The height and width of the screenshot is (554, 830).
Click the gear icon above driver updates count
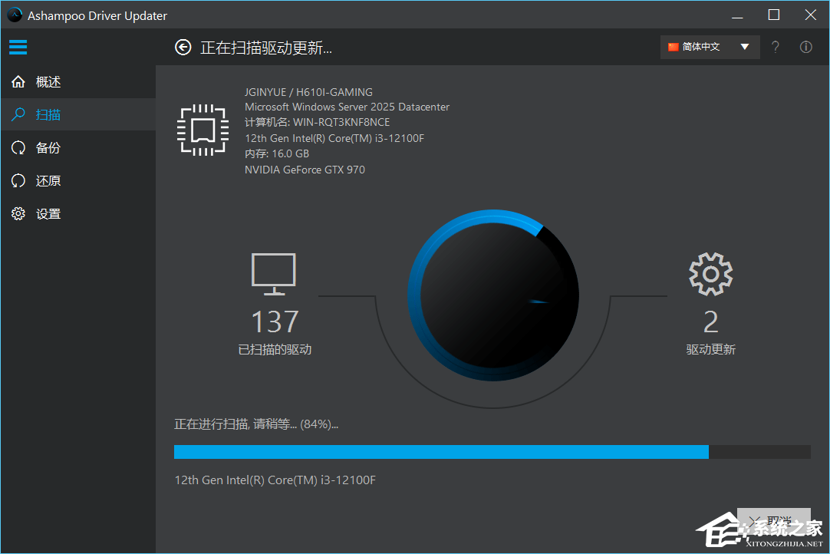710,273
